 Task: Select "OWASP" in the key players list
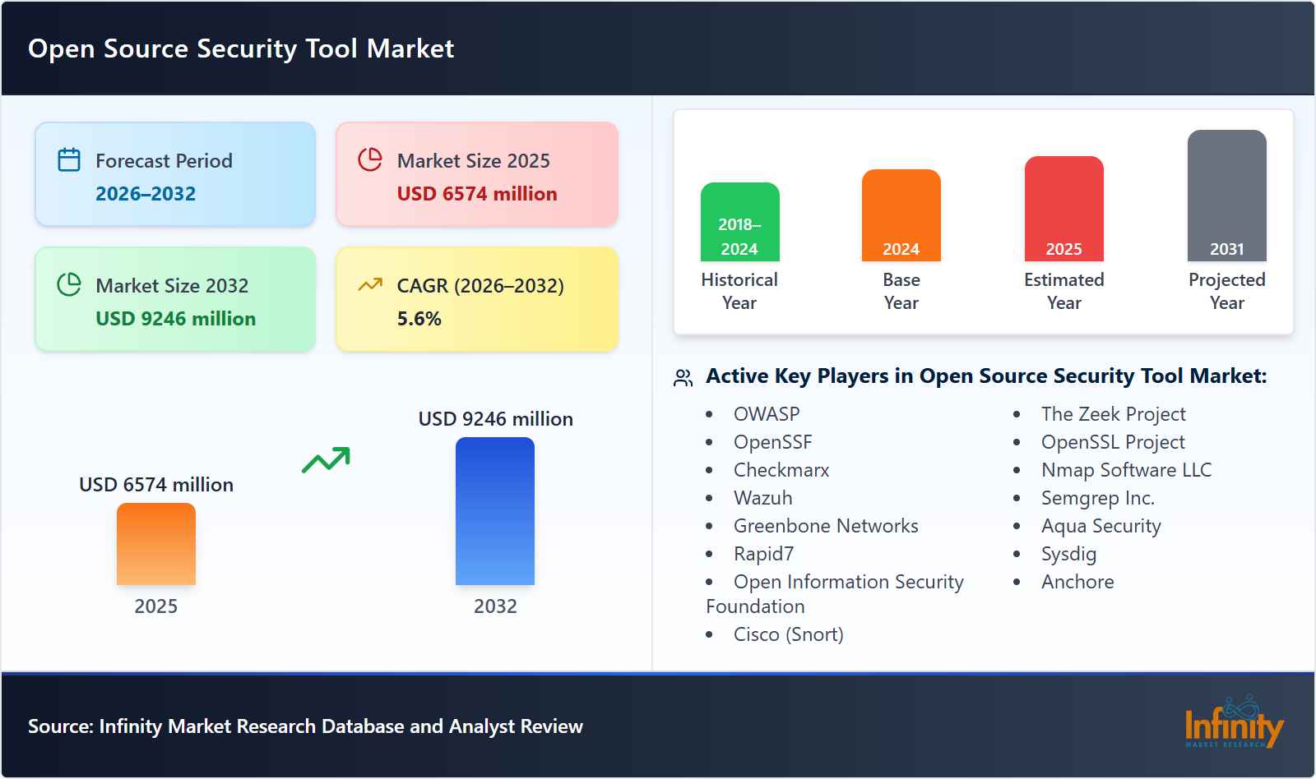point(767,414)
